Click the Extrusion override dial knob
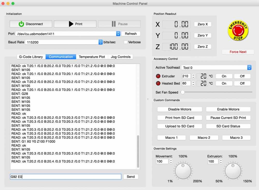This screenshot has height=190, width=259. click(233, 171)
